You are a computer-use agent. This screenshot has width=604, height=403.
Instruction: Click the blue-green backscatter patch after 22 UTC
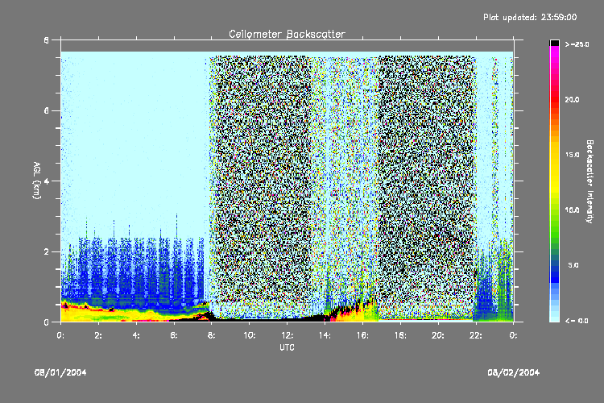[493, 284]
